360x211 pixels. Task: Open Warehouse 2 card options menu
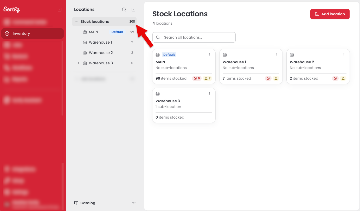(344, 55)
